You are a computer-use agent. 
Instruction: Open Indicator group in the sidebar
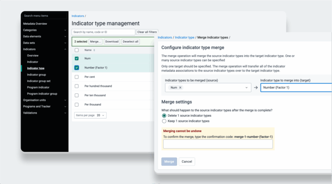(x=36, y=75)
